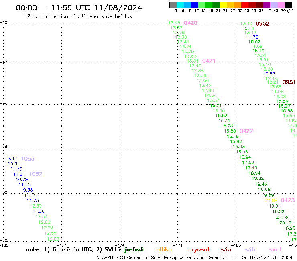Image resolution: width=297 pixels, height=261 pixels.
Task: Click the black swatch at legend end
Action: click(x=288, y=5)
